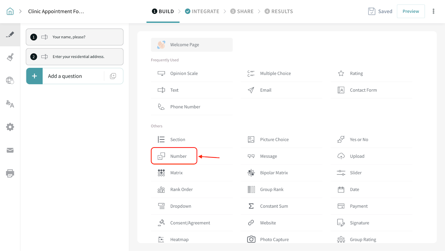This screenshot has height=251, width=445.
Task: Open the settings gear in sidebar
Action: tap(10, 127)
